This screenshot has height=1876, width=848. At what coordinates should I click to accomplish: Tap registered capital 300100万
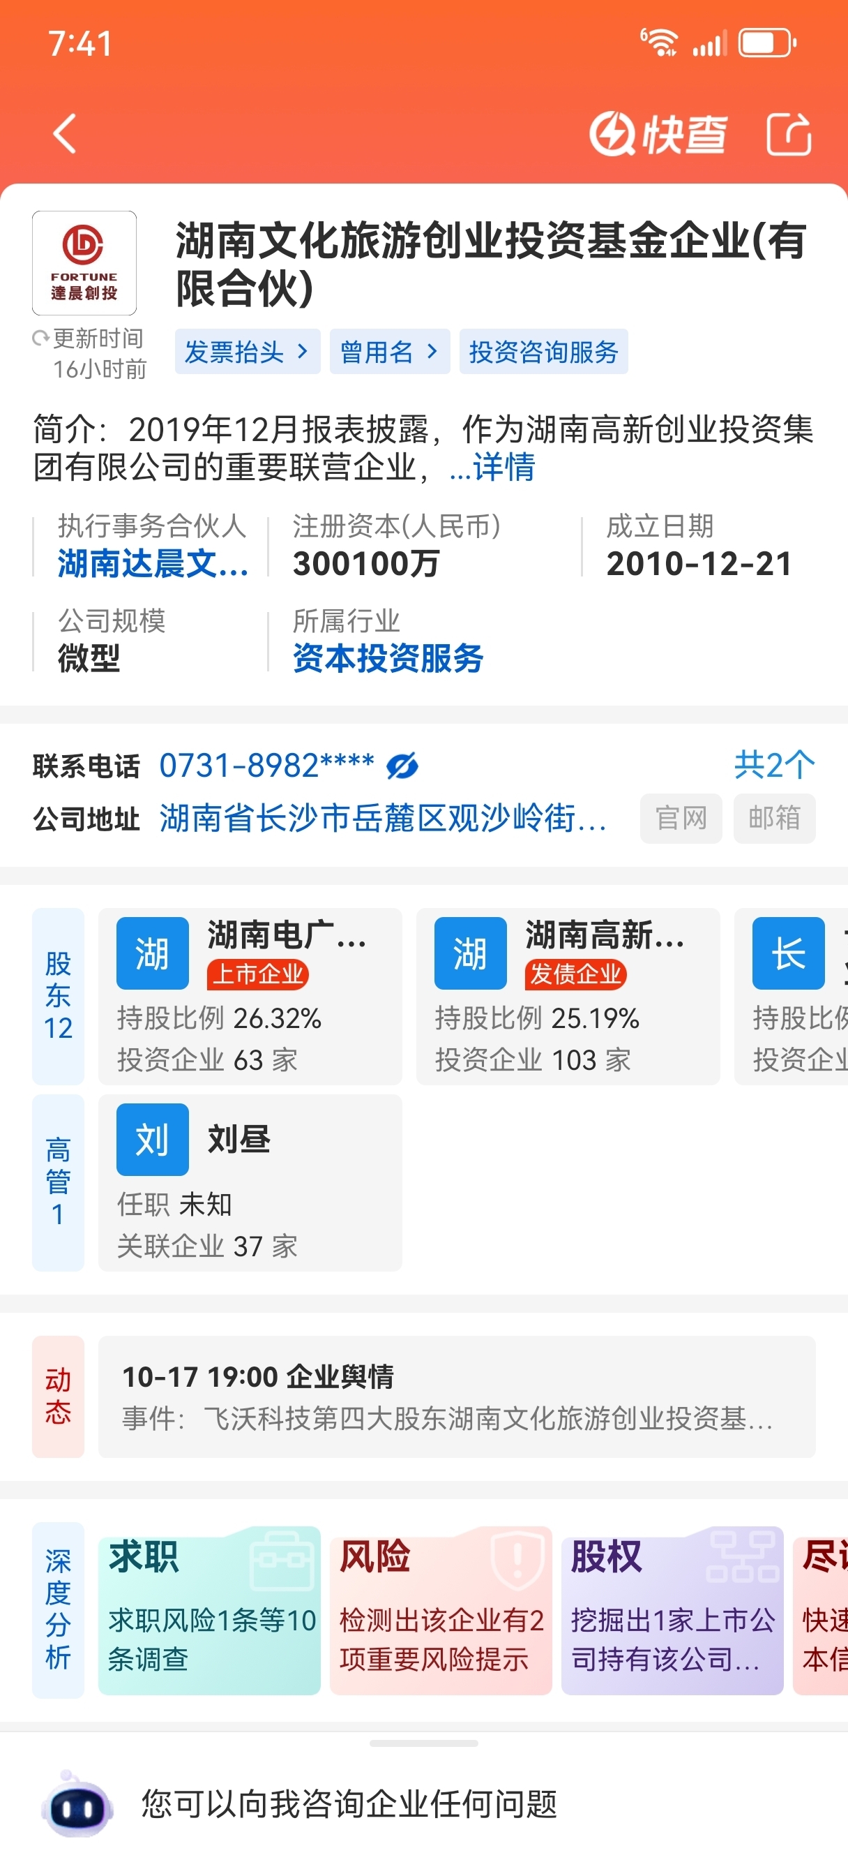(366, 564)
